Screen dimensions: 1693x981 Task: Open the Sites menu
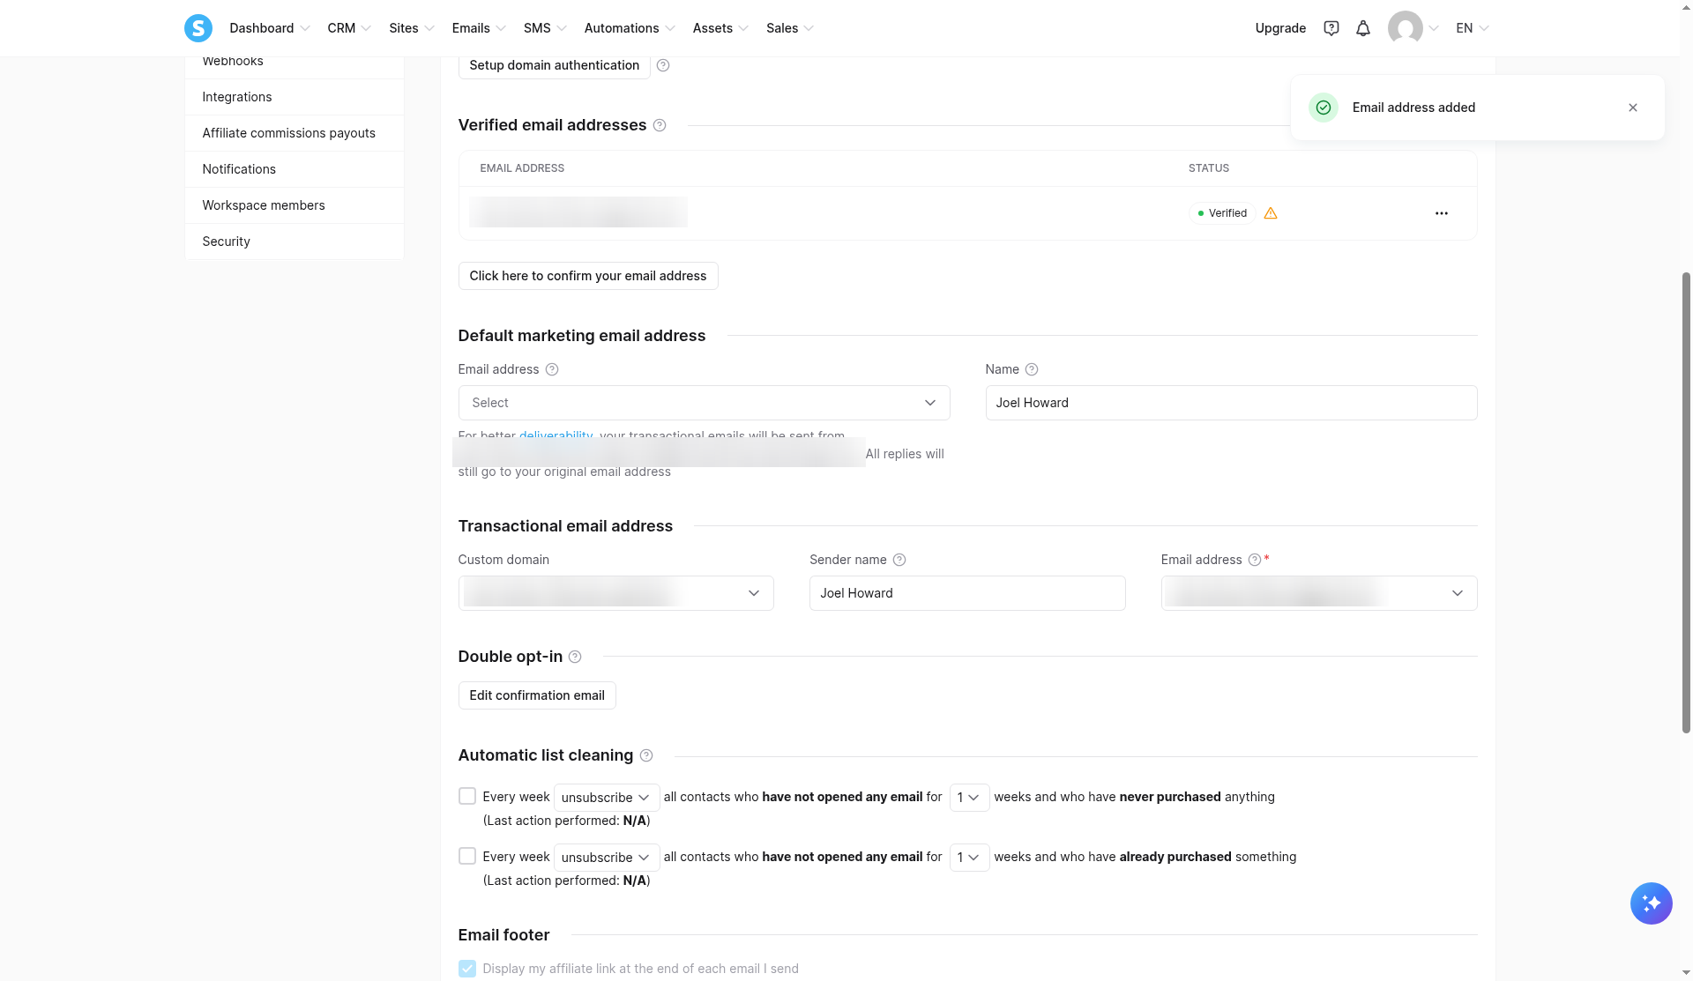point(412,28)
